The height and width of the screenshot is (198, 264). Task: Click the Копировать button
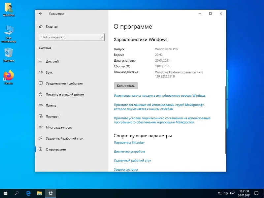126,85
